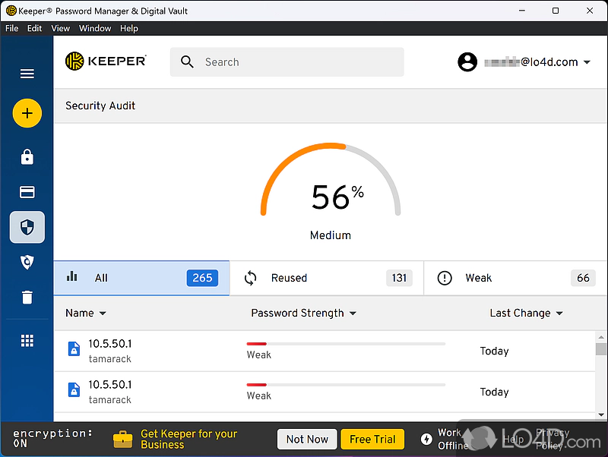The image size is (608, 457).
Task: Click the yellow plus create-new button
Action: pyautogui.click(x=27, y=114)
